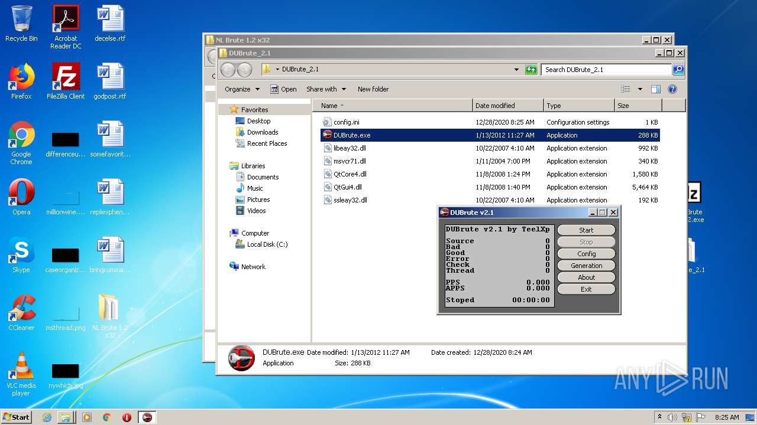The height and width of the screenshot is (425, 757).
Task: Open decelse.rtf desktop file
Action: pos(110,24)
